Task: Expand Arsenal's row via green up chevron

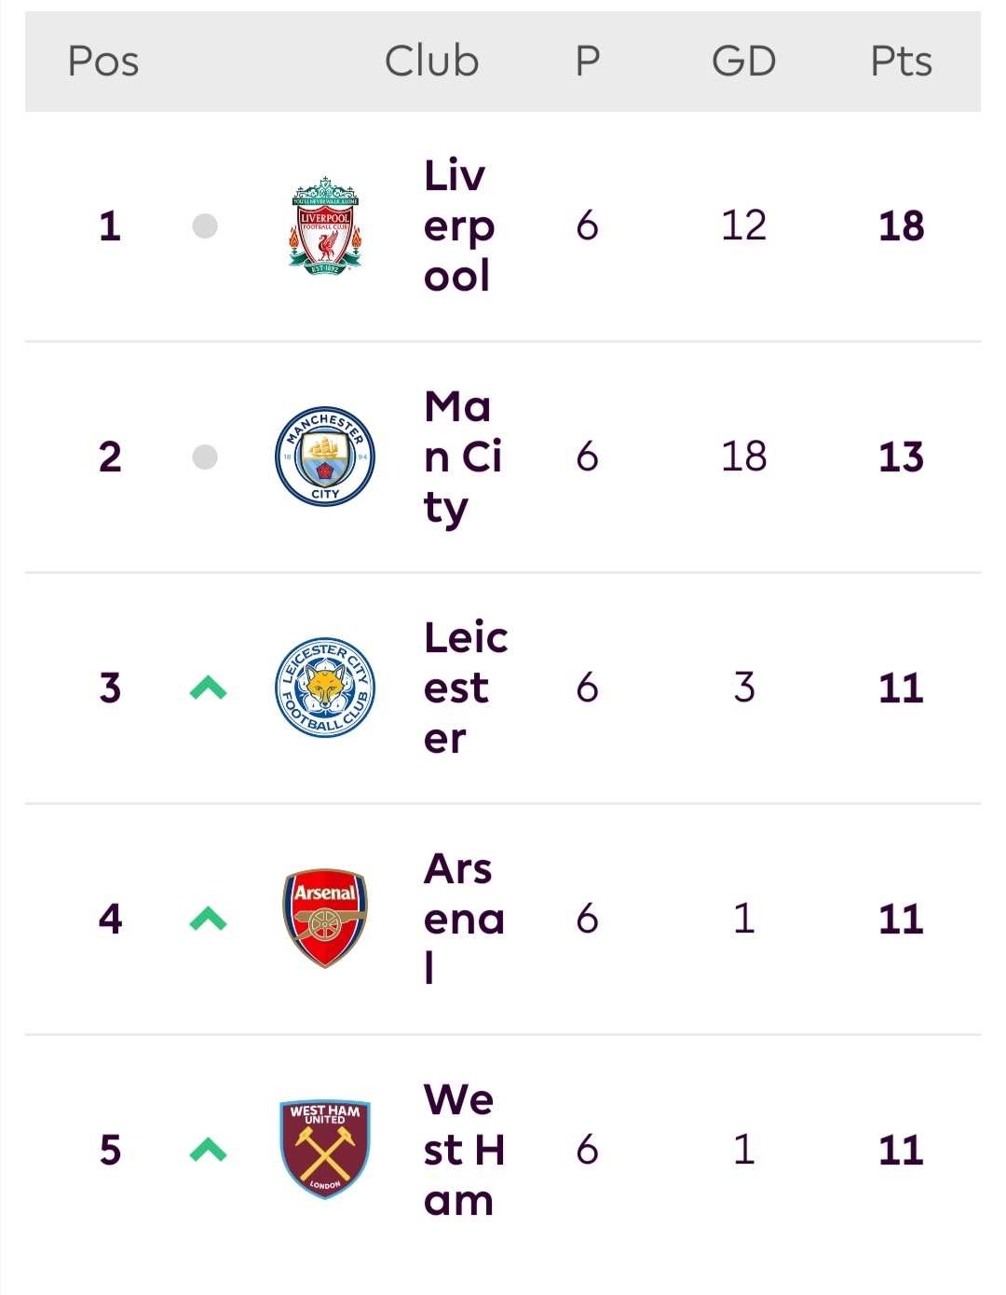Action: tap(209, 920)
